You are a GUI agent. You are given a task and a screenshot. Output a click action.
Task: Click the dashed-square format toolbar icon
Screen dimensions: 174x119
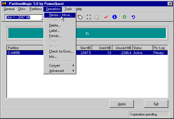tap(89, 17)
